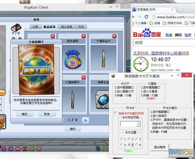195x159 pixels.
Task: Open 网络文件夹 bookmark folder
Action: (172, 23)
